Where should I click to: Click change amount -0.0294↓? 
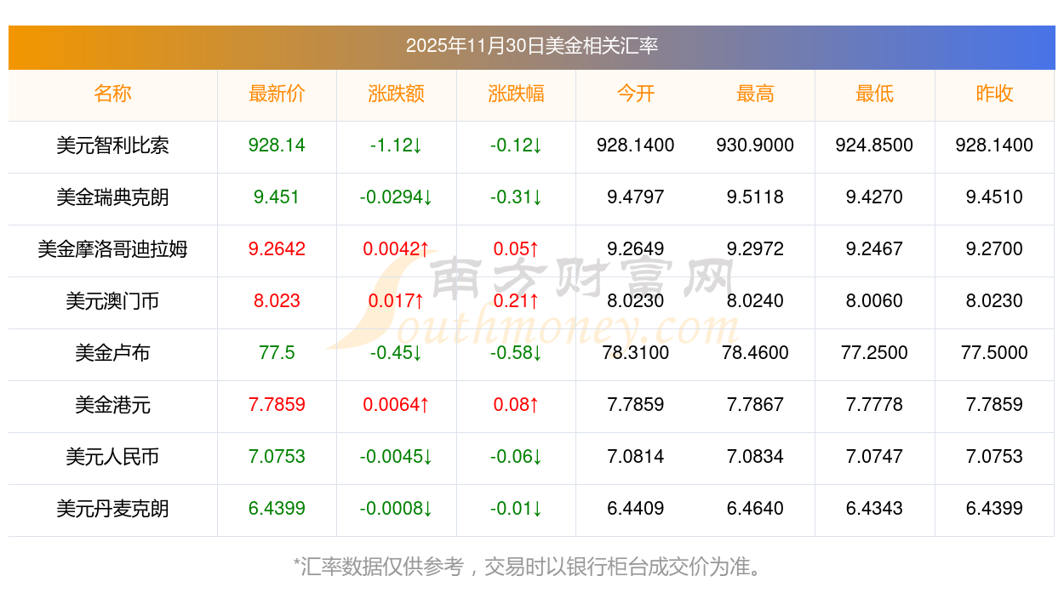pos(397,197)
